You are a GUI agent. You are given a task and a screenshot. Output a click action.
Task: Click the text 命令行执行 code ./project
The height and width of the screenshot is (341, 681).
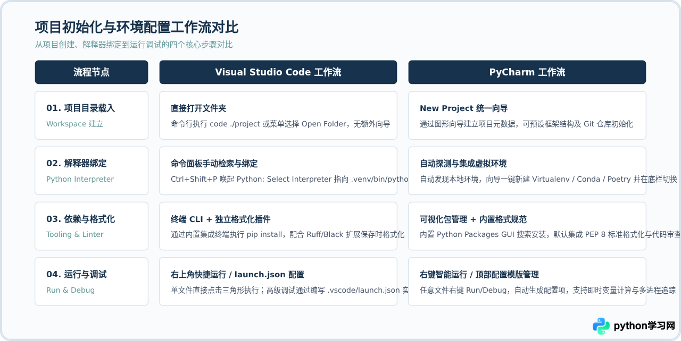point(280,124)
